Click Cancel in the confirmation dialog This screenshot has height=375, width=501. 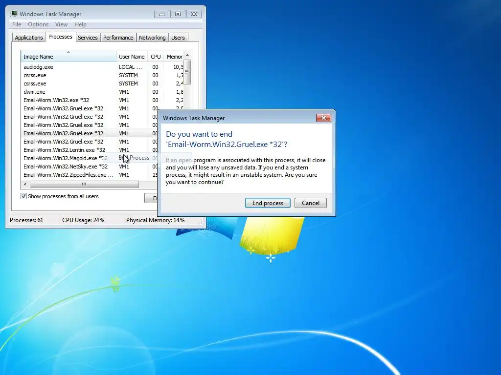pos(311,203)
